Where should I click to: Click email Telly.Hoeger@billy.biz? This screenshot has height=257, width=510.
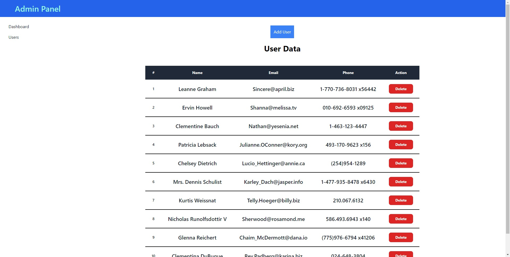[x=273, y=201]
